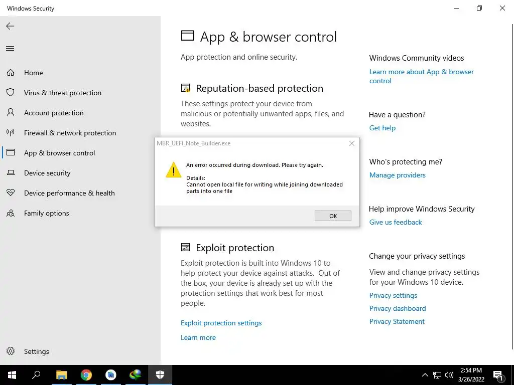Click Give us feedback link

(396, 222)
